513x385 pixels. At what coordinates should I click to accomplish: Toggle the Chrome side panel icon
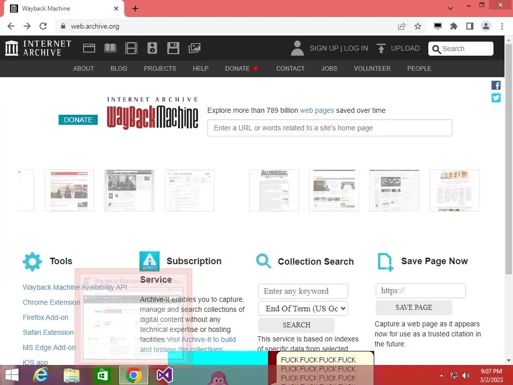click(x=470, y=26)
